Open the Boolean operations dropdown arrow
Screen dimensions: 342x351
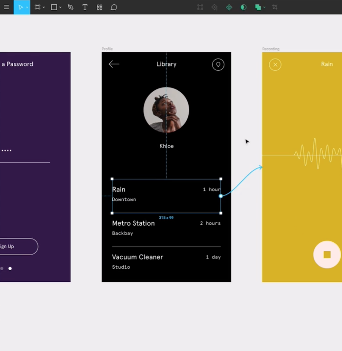click(x=264, y=7)
